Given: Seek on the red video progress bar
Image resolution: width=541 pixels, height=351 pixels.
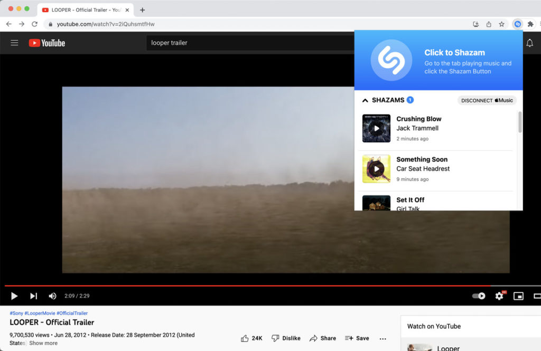Looking at the screenshot, I should point(247,286).
